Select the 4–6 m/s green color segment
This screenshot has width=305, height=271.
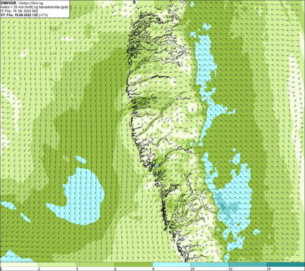(x=95, y=265)
